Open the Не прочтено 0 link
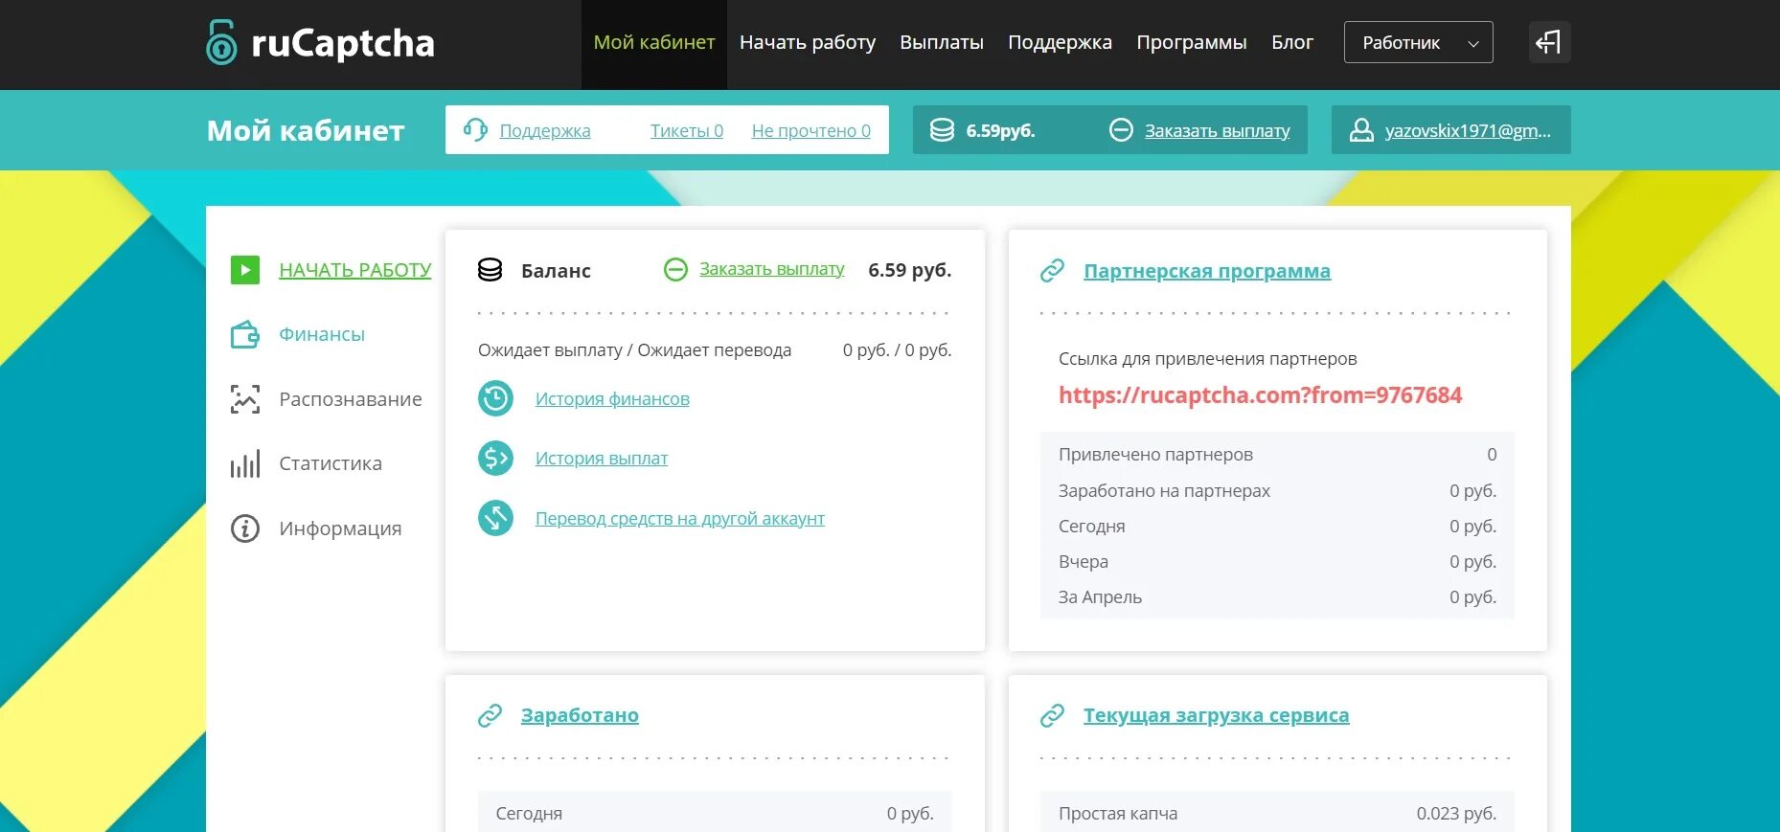This screenshot has height=832, width=1780. click(x=811, y=130)
